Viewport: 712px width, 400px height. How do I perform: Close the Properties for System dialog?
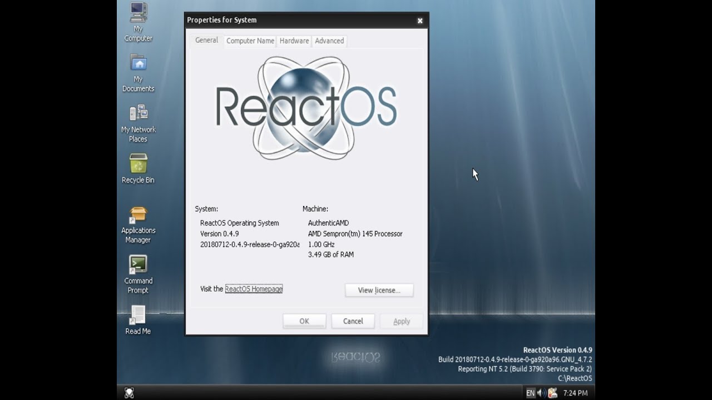click(x=420, y=21)
